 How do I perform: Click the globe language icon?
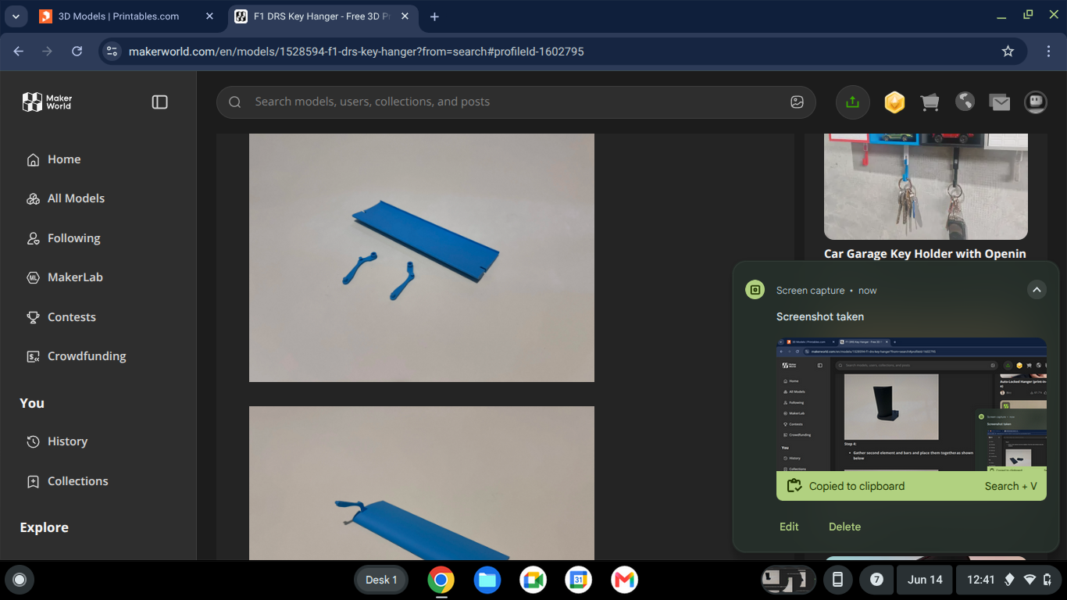(x=965, y=102)
